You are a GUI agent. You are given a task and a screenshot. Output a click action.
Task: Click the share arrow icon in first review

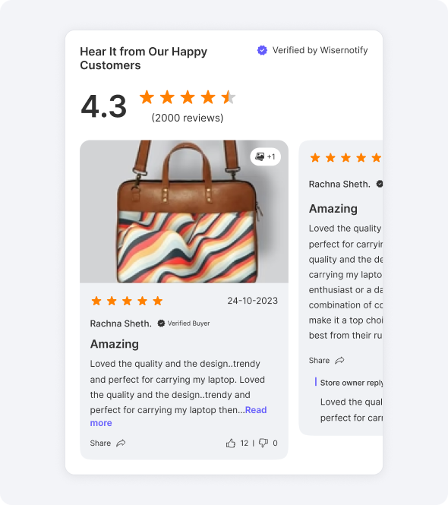[x=121, y=443]
